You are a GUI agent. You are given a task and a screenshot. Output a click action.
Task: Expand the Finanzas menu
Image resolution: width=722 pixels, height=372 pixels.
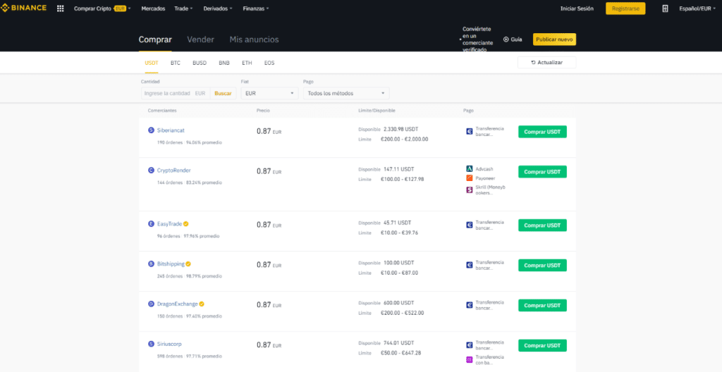[255, 8]
